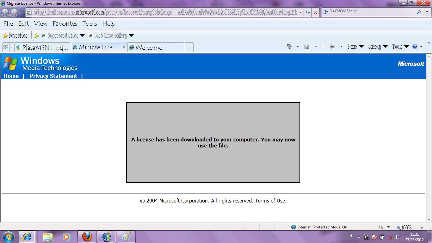Click the Home toolbar icon
Image resolution: width=432 pixels, height=243 pixels.
point(289,47)
